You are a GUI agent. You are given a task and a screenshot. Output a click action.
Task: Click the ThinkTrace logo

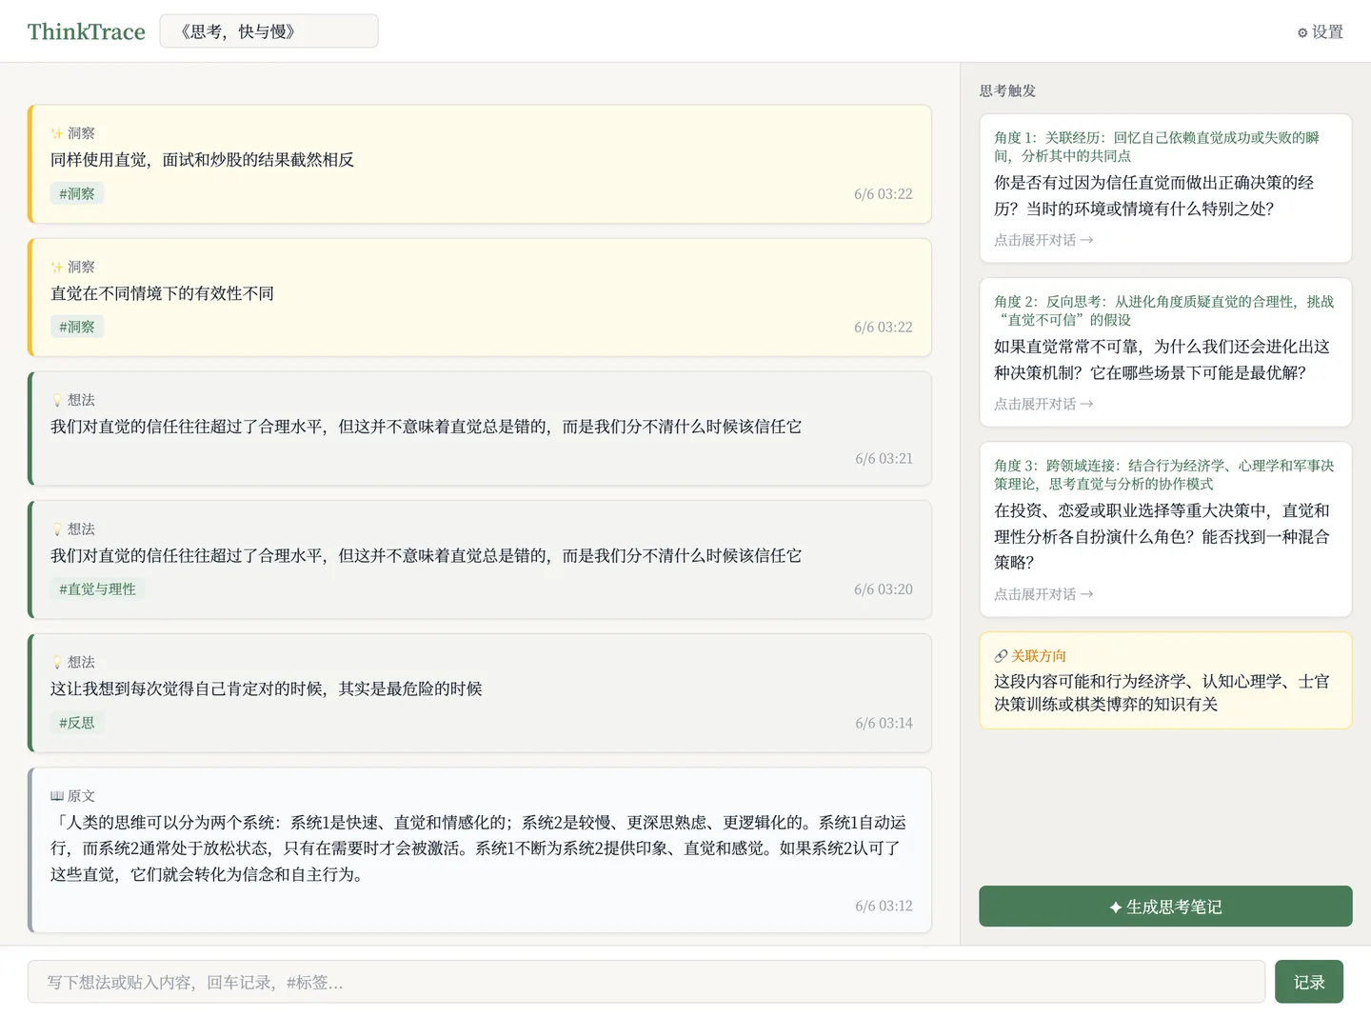87,31
